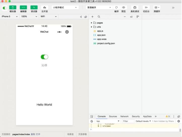Open the WiFi network dropdown
182x137 pixels.
[x=49, y=17]
